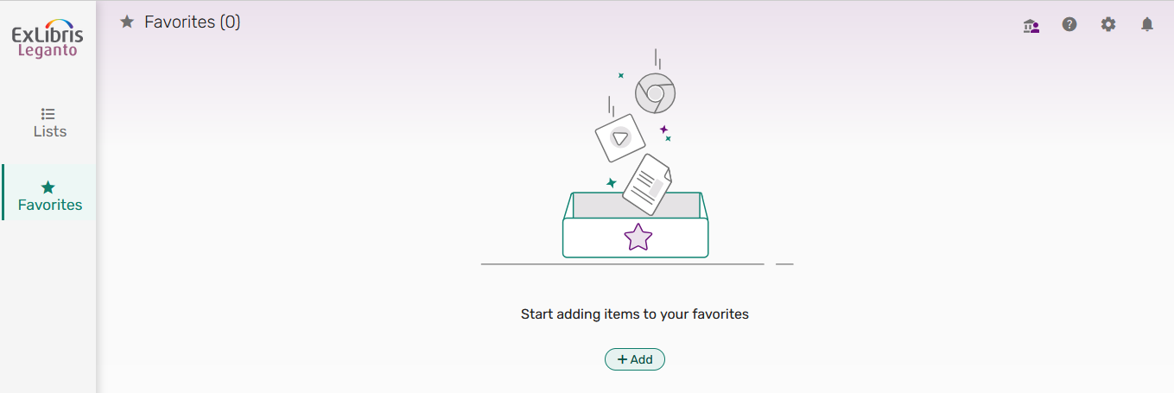The width and height of the screenshot is (1174, 393).
Task: Click the star icon beside Favorites heading
Action: coord(127,22)
